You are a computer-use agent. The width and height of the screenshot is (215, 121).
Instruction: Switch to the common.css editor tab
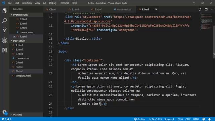point(124,9)
